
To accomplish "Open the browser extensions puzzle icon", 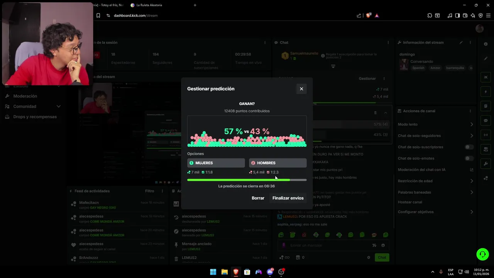I will point(430,15).
